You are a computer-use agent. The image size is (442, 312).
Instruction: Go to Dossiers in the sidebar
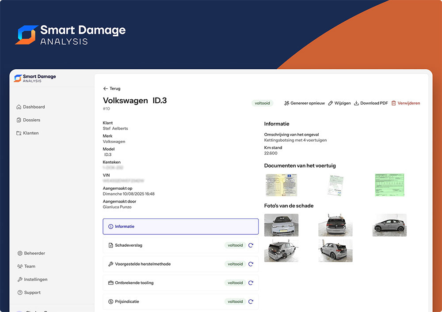31,120
